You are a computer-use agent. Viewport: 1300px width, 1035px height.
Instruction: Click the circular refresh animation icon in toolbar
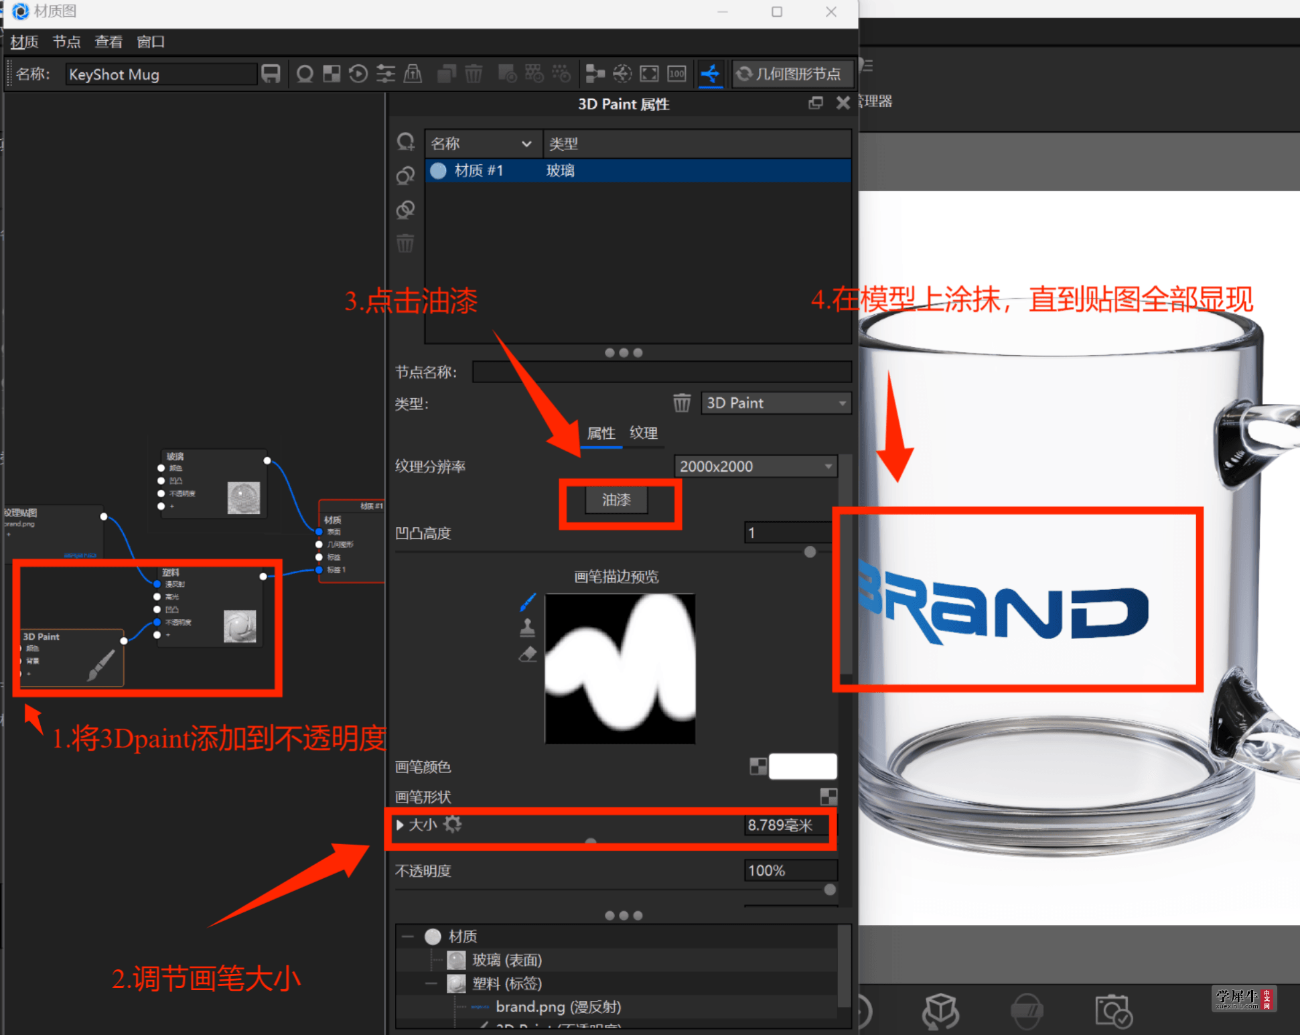click(358, 74)
